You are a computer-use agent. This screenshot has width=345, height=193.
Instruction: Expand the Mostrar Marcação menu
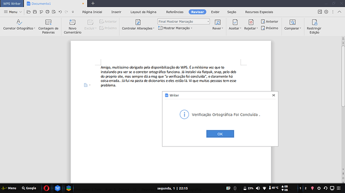(x=175, y=28)
